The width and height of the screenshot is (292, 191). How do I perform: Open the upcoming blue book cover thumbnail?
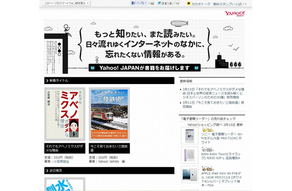click(65, 184)
